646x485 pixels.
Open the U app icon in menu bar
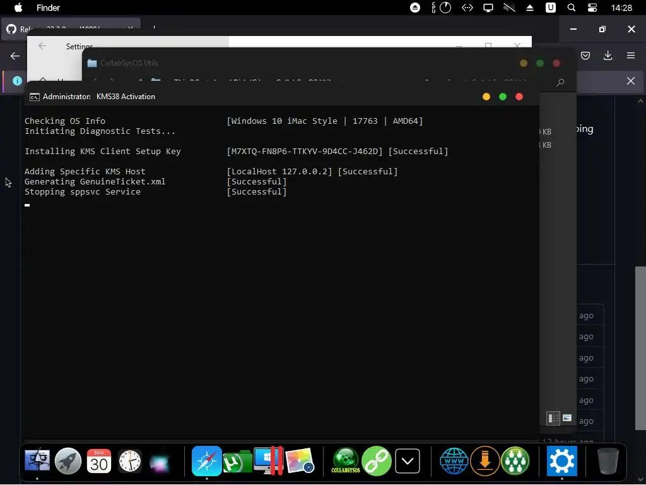(x=550, y=8)
